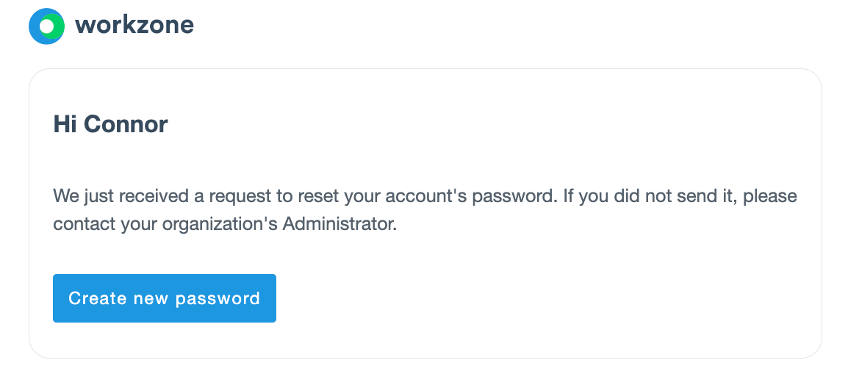This screenshot has width=848, height=385.
Task: Click the workzone circular logo icon
Action: (x=46, y=26)
